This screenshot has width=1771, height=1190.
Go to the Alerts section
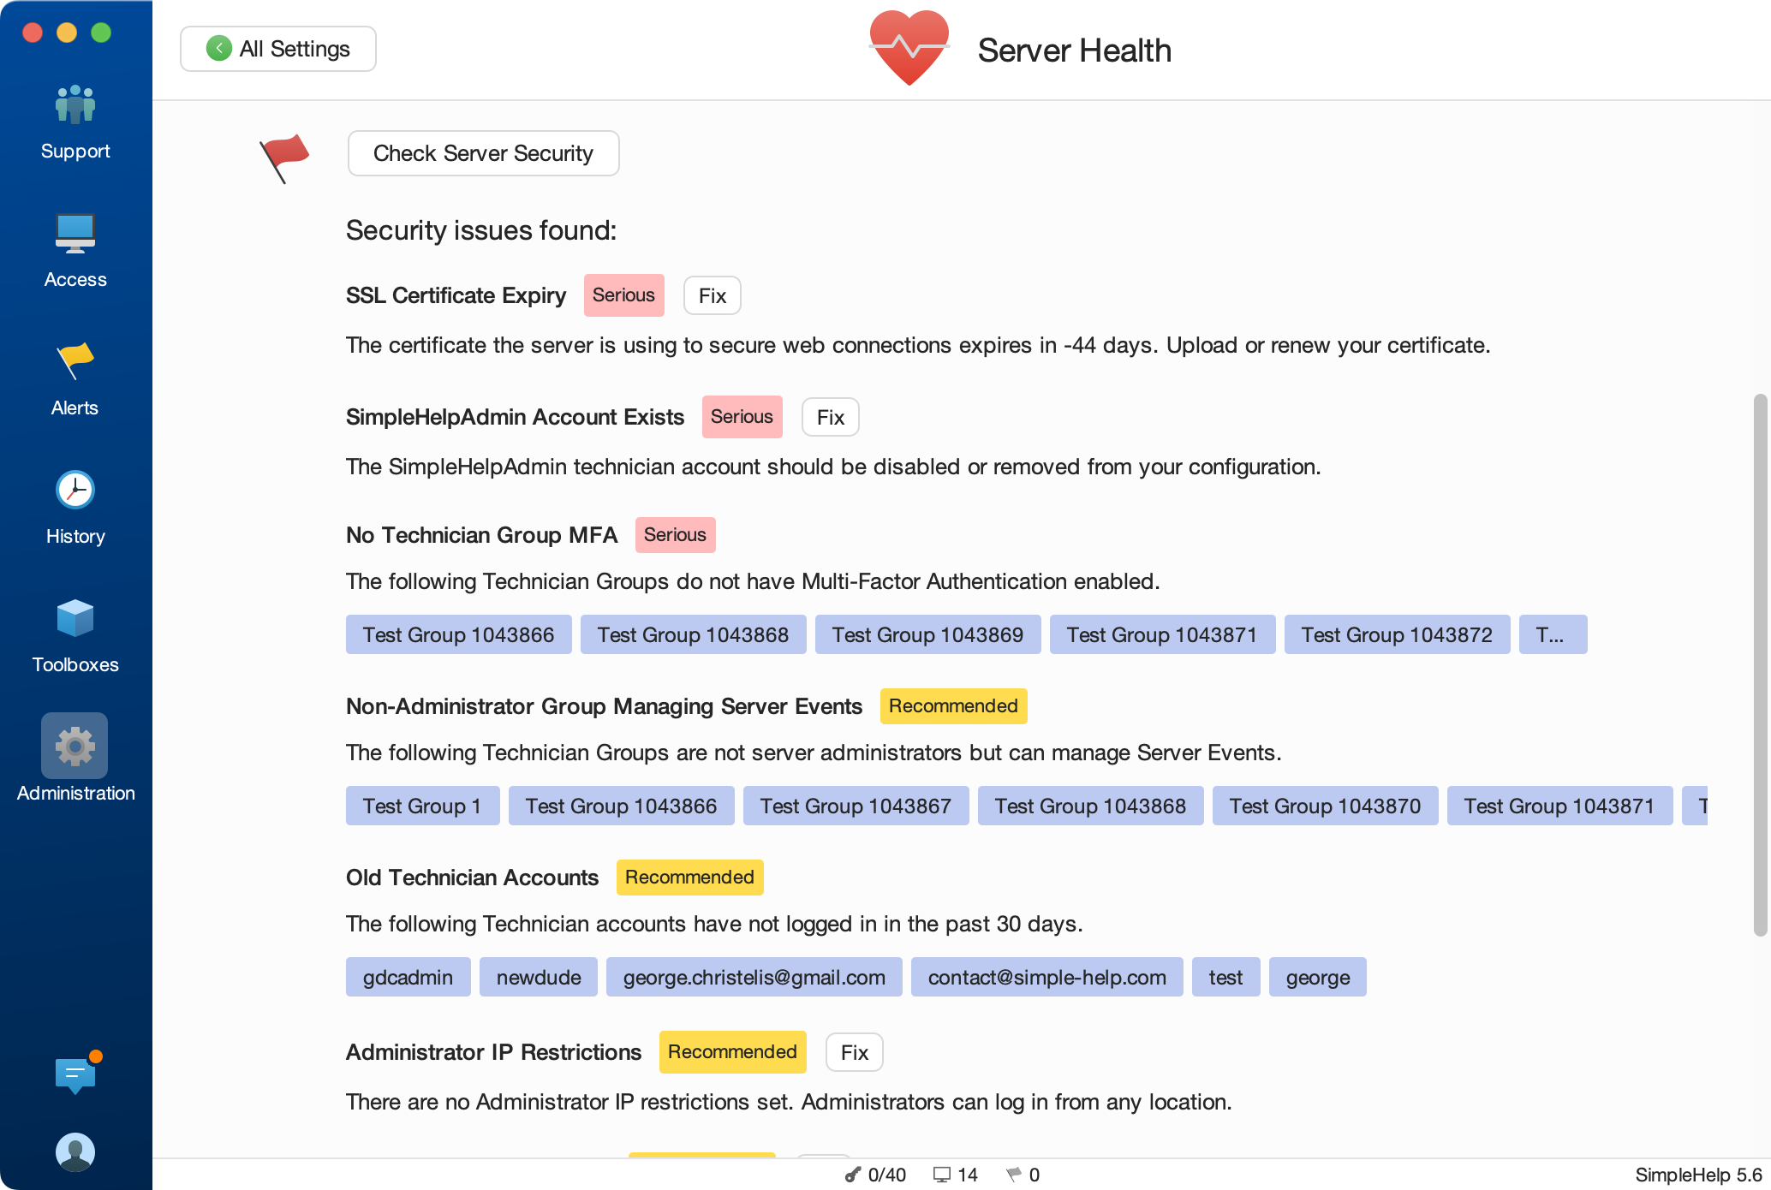point(75,380)
